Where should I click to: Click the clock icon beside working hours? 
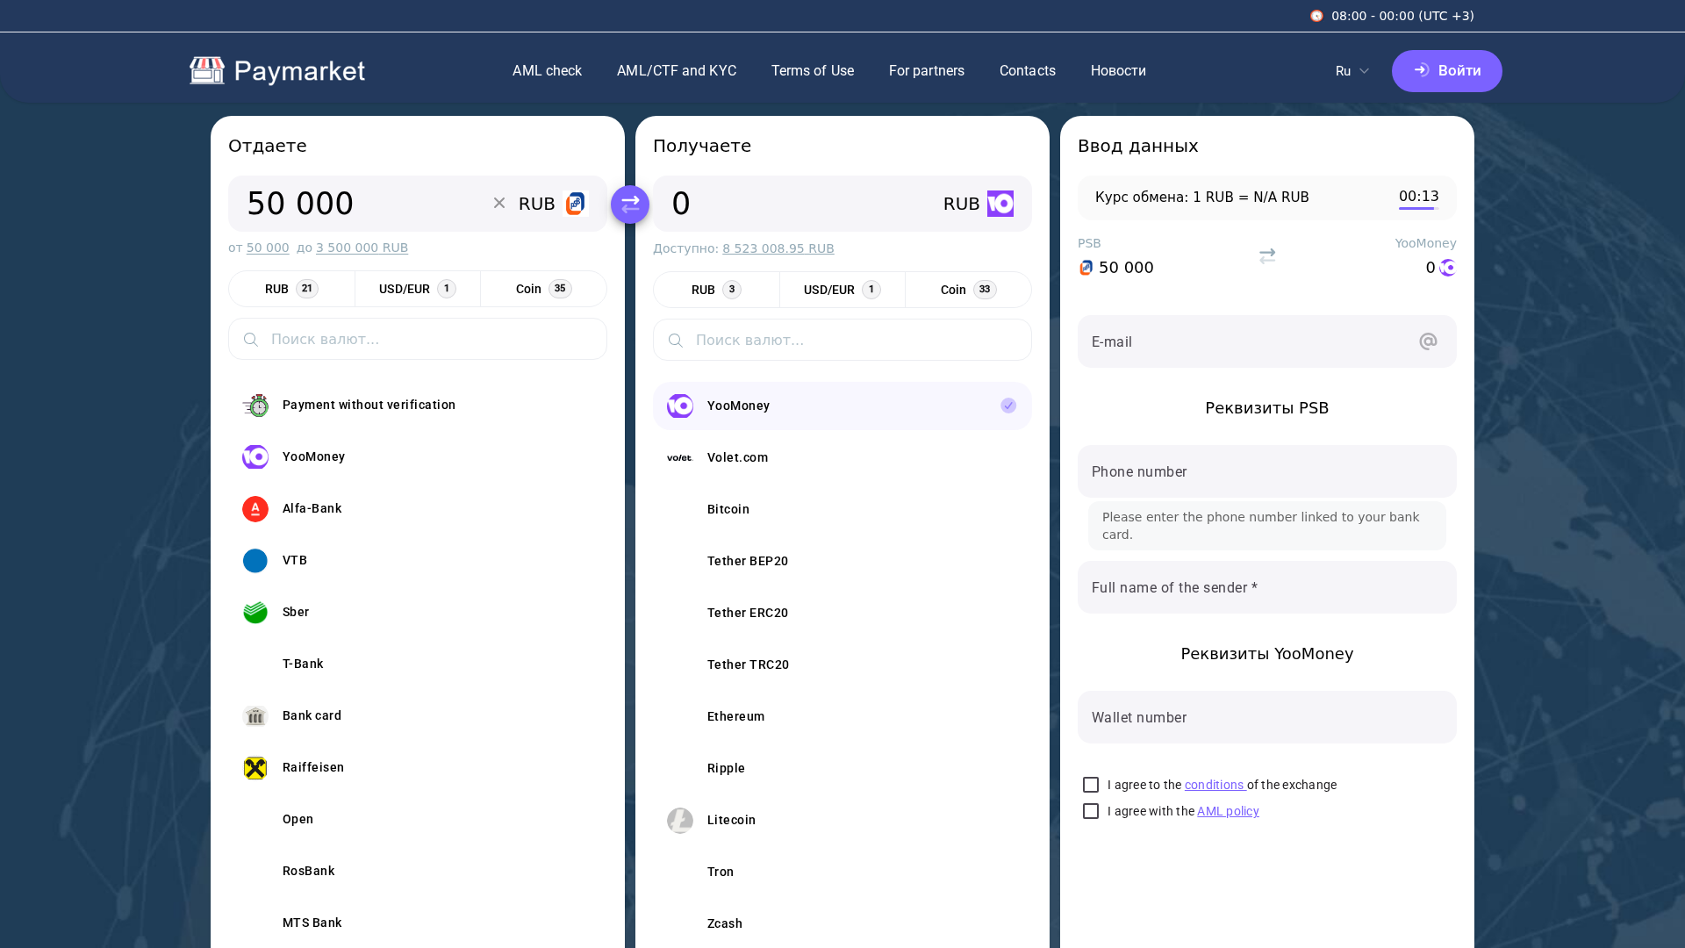point(1316,16)
